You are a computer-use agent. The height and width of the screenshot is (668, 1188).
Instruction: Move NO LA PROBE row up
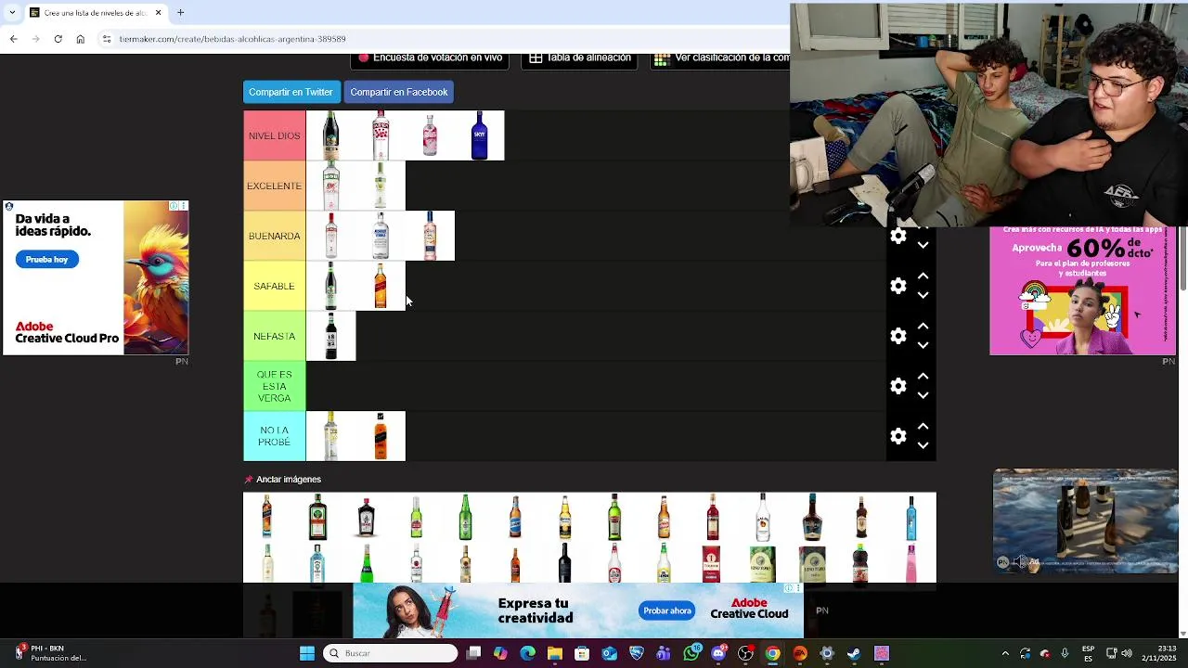pyautogui.click(x=923, y=427)
